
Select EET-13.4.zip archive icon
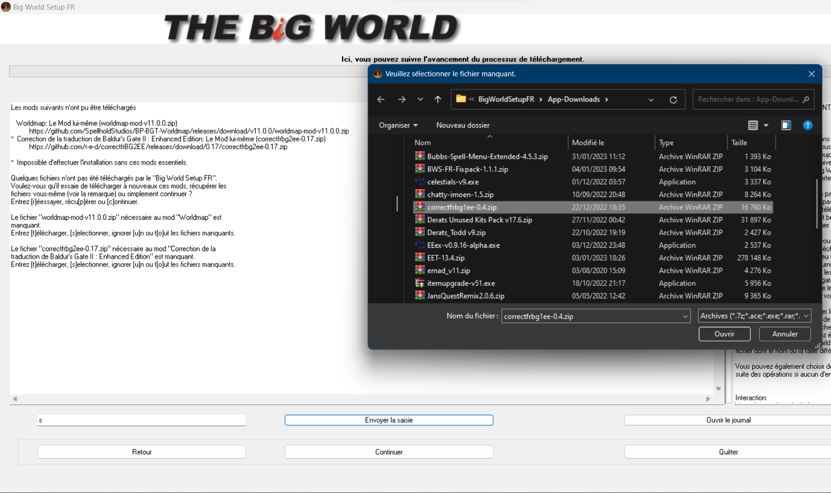tap(420, 257)
